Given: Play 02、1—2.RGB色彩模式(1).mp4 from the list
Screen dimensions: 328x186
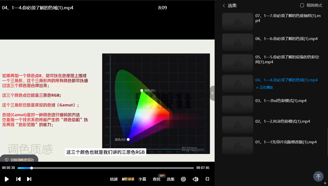Looking at the screenshot, I should [282, 121].
